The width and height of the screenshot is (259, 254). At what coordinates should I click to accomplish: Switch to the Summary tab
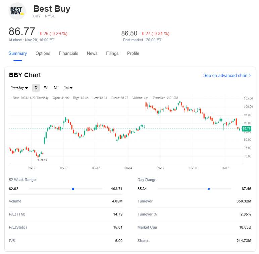tap(18, 54)
